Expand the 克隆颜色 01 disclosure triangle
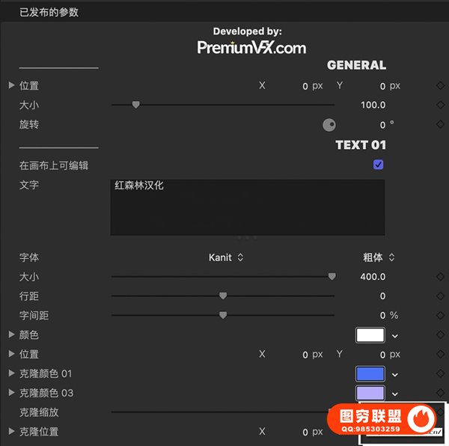Viewport: 449px width, 446px height. 11,373
